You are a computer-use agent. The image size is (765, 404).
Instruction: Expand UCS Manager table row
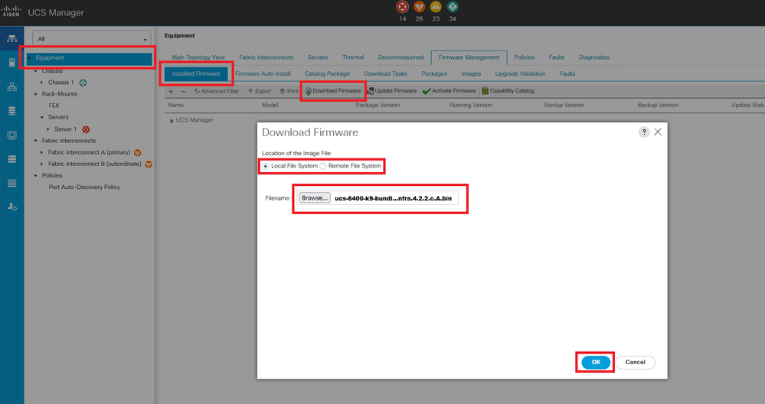[x=172, y=121]
